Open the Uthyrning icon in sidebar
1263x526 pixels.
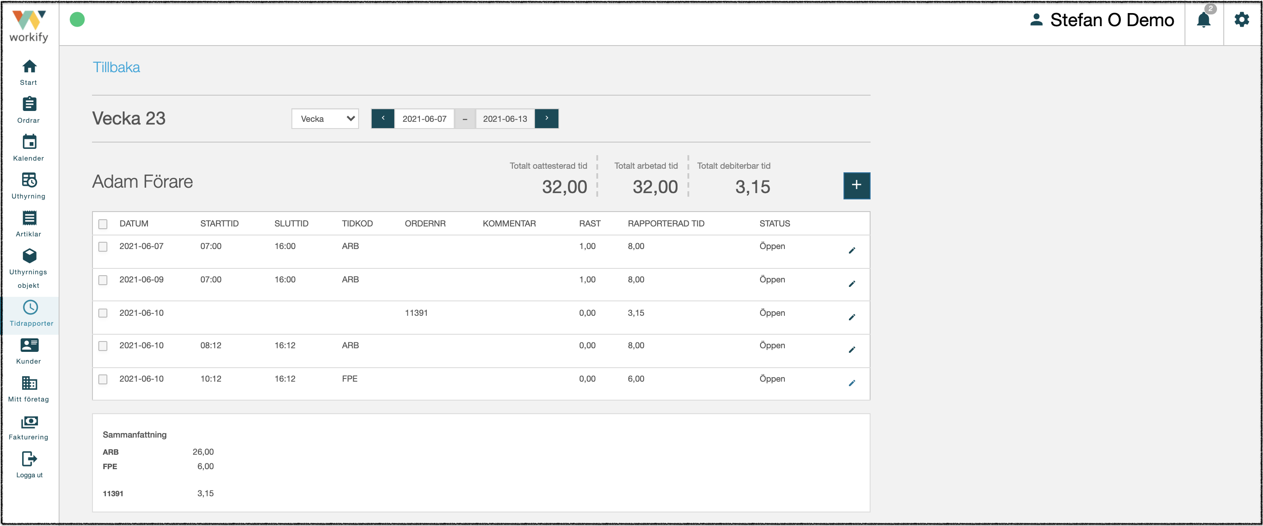29,180
